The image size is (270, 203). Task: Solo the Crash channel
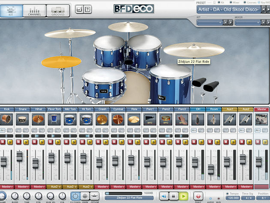[x=105, y=142]
